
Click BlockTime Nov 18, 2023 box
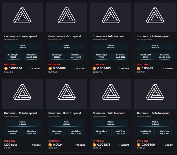click(164, 56)
